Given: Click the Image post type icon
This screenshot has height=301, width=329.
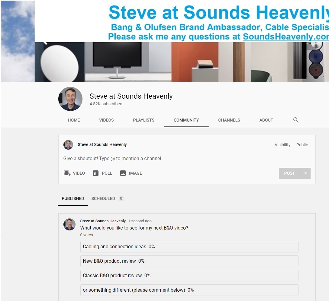Looking at the screenshot, I should [123, 173].
